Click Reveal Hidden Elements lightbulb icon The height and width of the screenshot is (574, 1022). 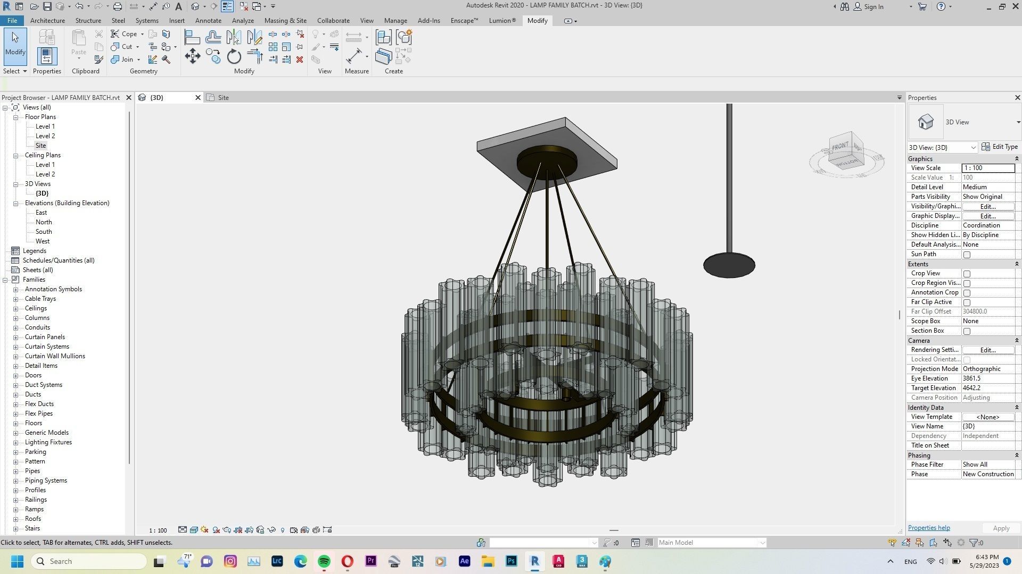click(283, 530)
